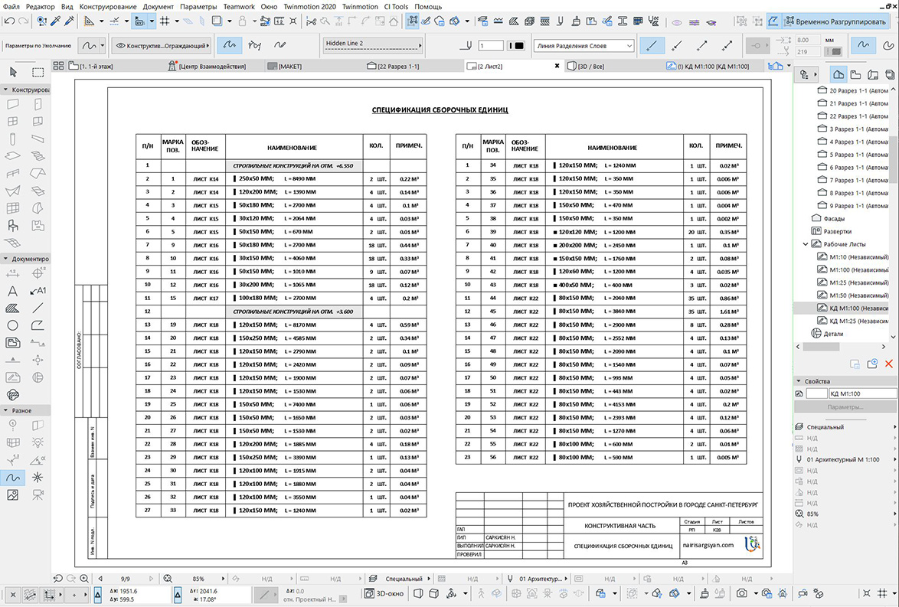899x607 pixels.
Task: Close the [2 Лист2] tab
Action: click(557, 66)
